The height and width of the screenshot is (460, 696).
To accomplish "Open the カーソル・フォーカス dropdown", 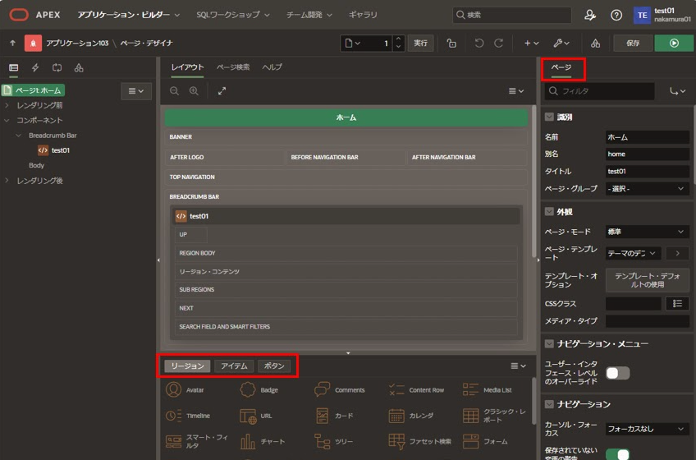I will click(x=647, y=429).
